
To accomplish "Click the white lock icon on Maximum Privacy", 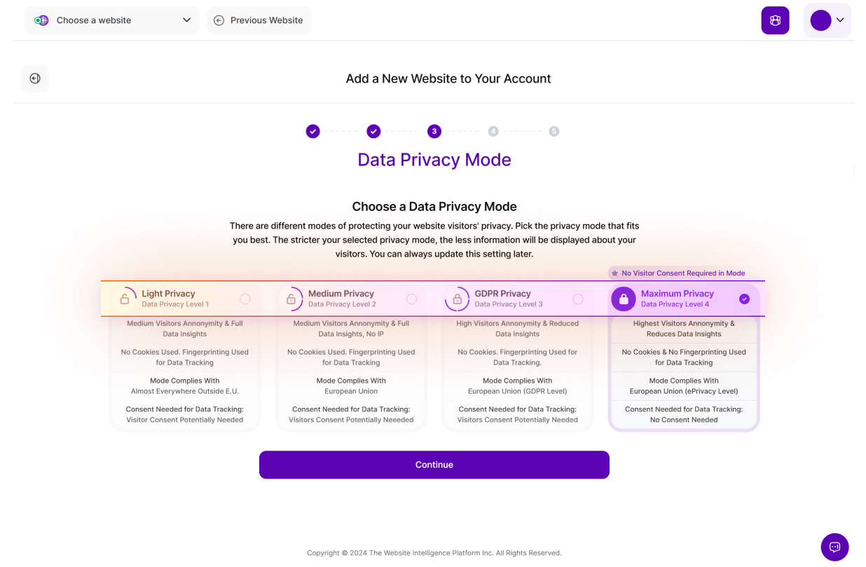I will tap(624, 299).
